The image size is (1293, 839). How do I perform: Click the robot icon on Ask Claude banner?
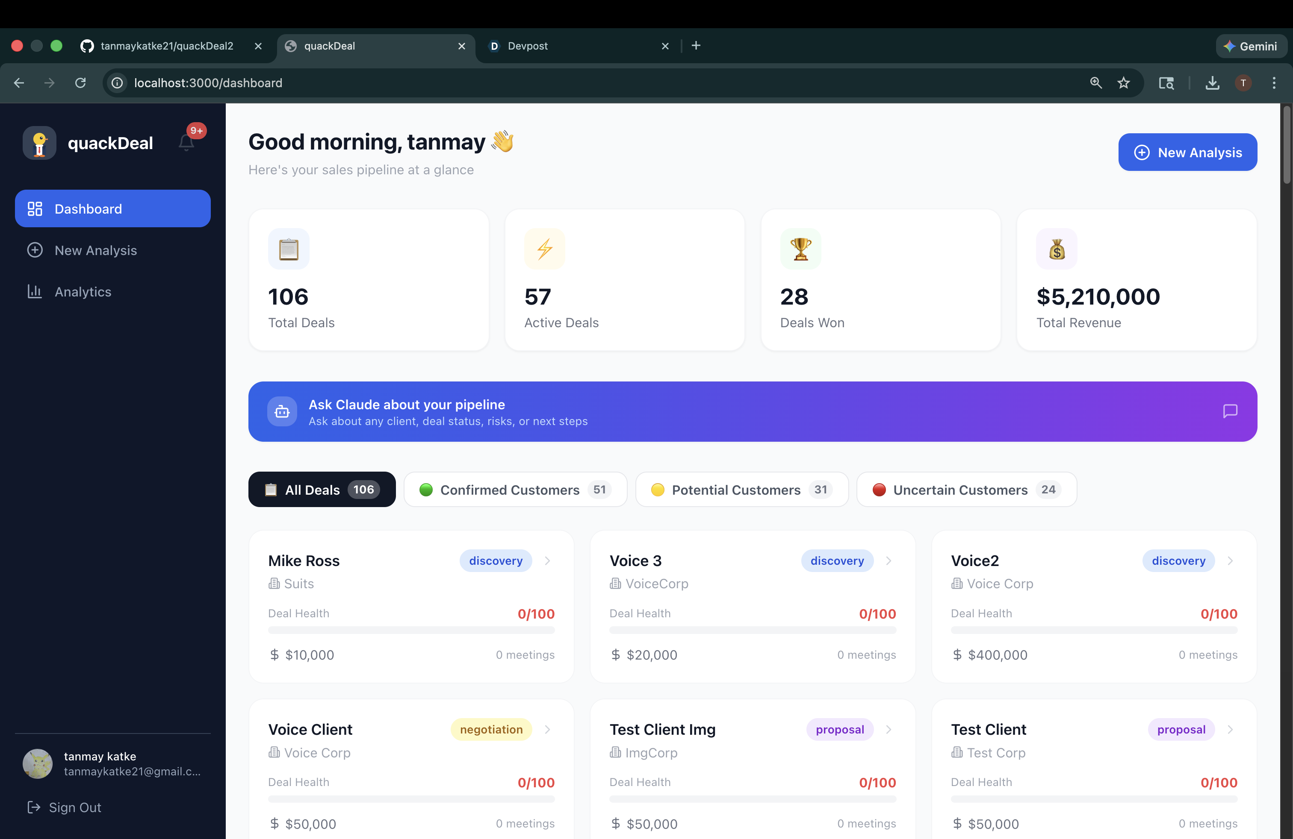[x=282, y=411]
